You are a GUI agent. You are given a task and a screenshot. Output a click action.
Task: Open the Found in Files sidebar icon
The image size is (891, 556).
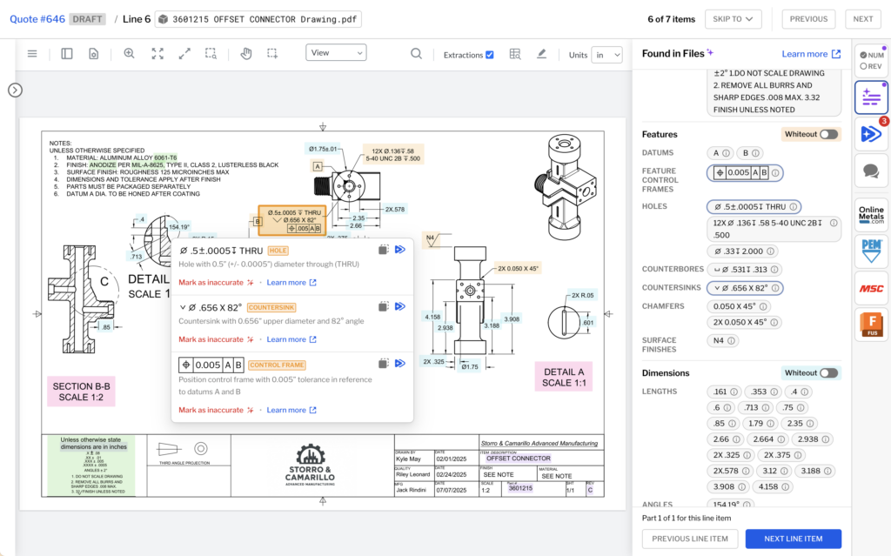click(871, 97)
